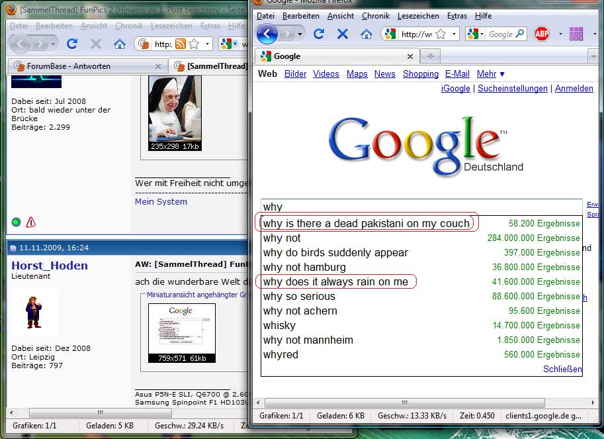Reload page in the forum Firefox window
The width and height of the screenshot is (604, 439).
tap(72, 44)
